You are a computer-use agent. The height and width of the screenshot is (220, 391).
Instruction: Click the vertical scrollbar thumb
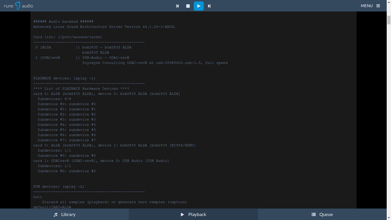click(x=389, y=20)
